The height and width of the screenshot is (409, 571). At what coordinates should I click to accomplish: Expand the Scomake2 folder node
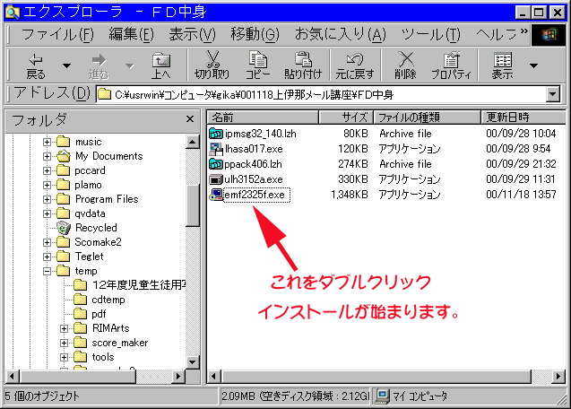point(47,242)
